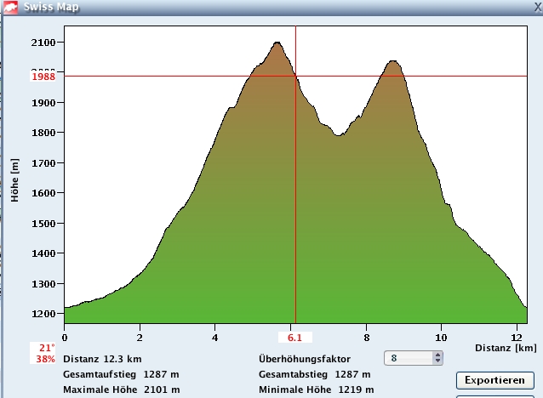Image resolution: width=543 pixels, height=398 pixels.
Task: Click the stepper arrows on the Überhöhungsfaktor box
Action: [x=437, y=358]
